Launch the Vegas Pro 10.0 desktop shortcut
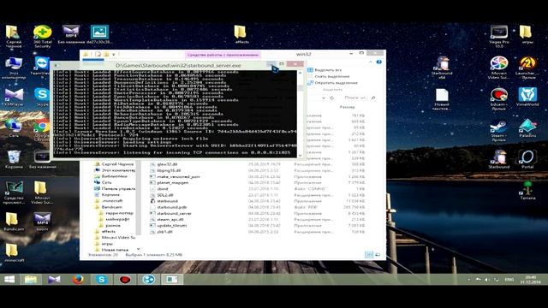The image size is (548, 308). [498, 36]
